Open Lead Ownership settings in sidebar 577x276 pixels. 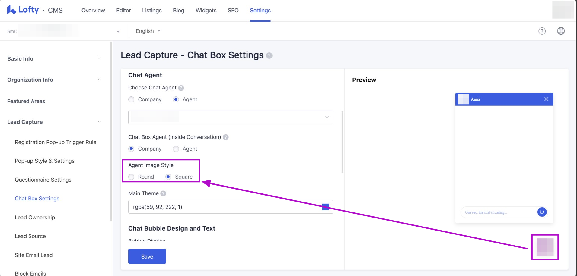point(35,218)
